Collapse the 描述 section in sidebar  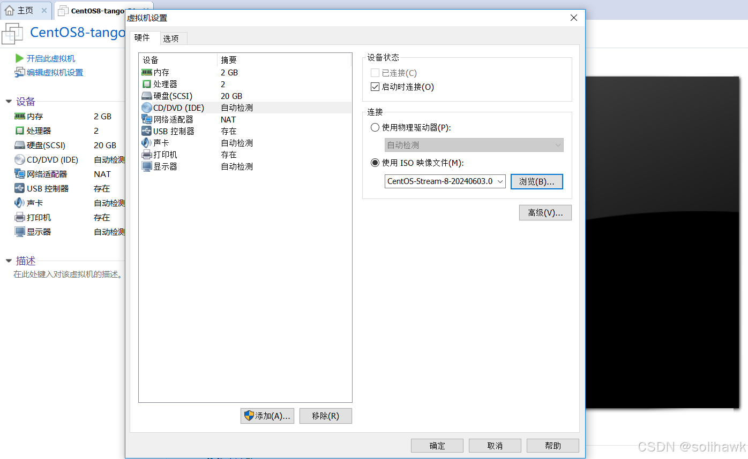pyautogui.click(x=8, y=261)
